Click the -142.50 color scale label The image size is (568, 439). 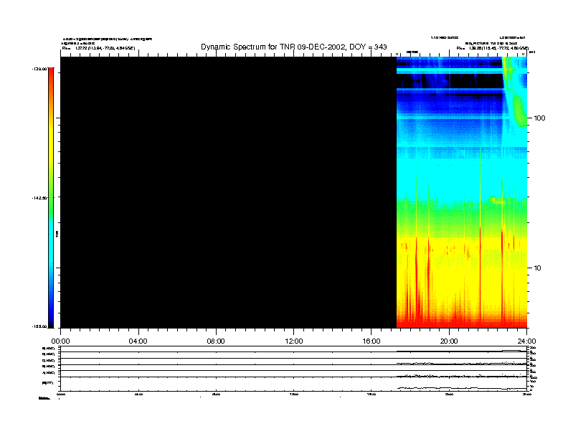click(x=39, y=198)
